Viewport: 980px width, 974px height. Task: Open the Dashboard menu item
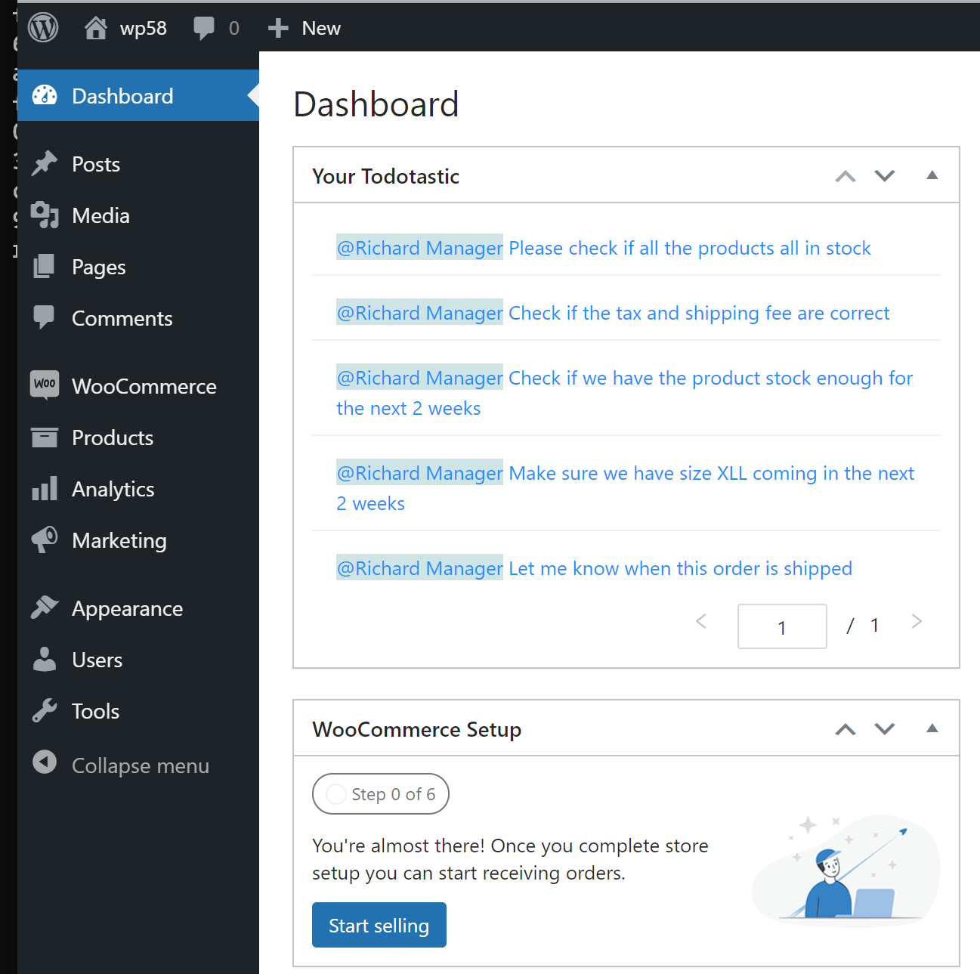[138, 96]
